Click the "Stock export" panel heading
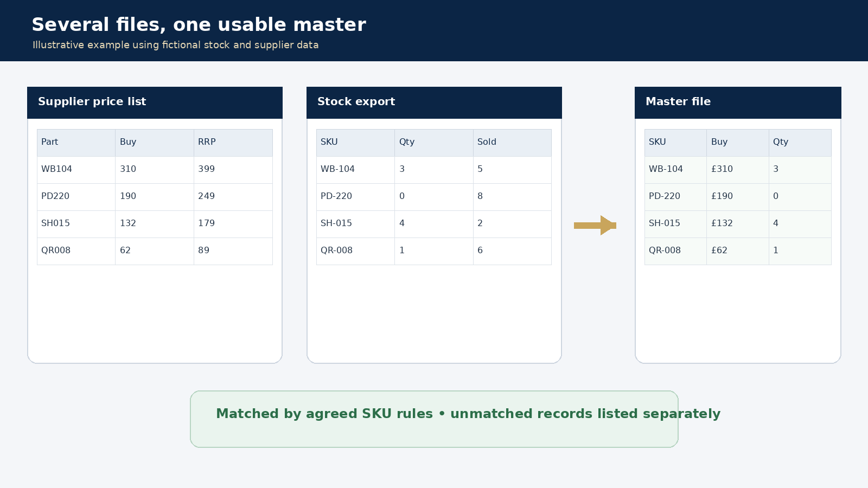 [x=356, y=101]
